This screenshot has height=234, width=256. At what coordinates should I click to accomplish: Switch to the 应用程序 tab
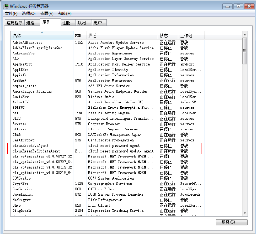tap(14, 22)
